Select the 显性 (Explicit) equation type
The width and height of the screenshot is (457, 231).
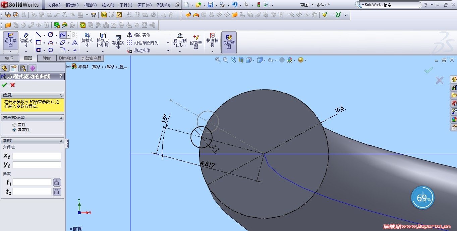click(14, 124)
